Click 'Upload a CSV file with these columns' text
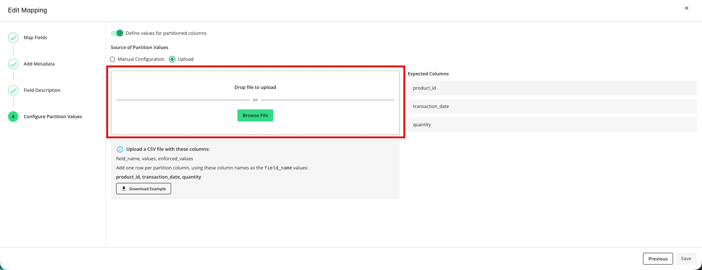Image resolution: width=702 pixels, height=270 pixels. click(168, 149)
